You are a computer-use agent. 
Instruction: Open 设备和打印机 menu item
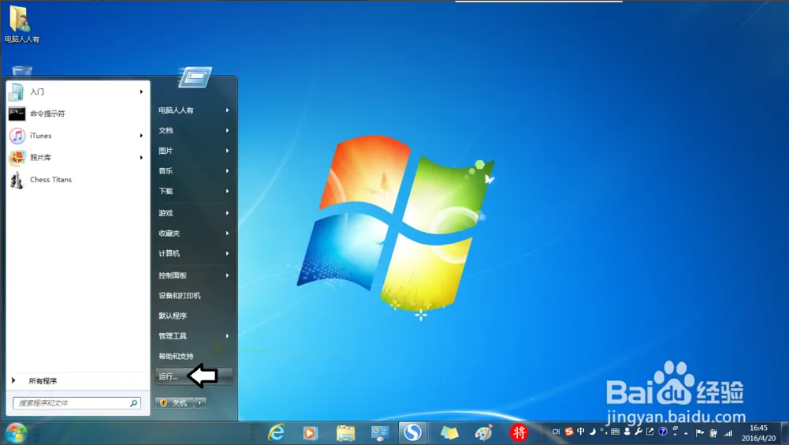coord(180,296)
